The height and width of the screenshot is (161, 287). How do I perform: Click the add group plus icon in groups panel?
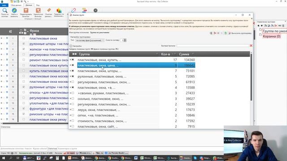click(x=258, y=26)
